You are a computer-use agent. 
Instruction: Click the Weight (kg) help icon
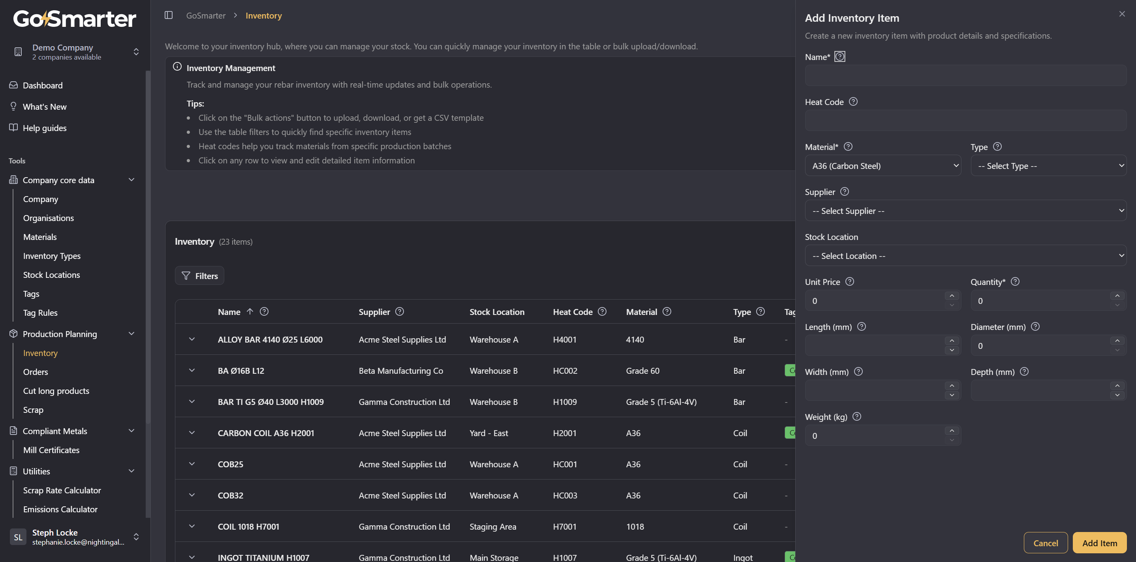coord(857,416)
